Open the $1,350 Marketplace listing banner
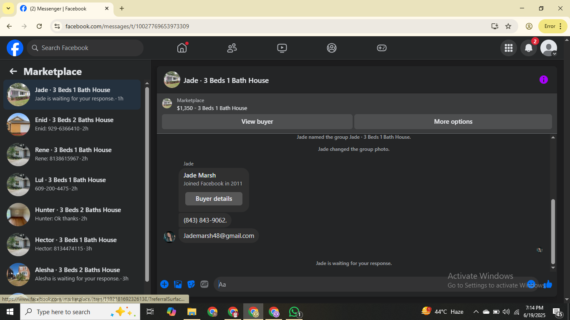570x320 pixels. point(357,104)
